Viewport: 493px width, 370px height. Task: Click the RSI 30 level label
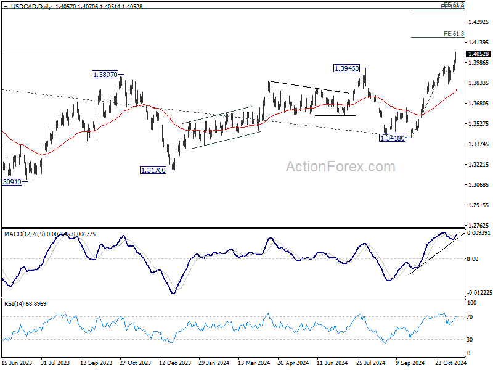470,340
